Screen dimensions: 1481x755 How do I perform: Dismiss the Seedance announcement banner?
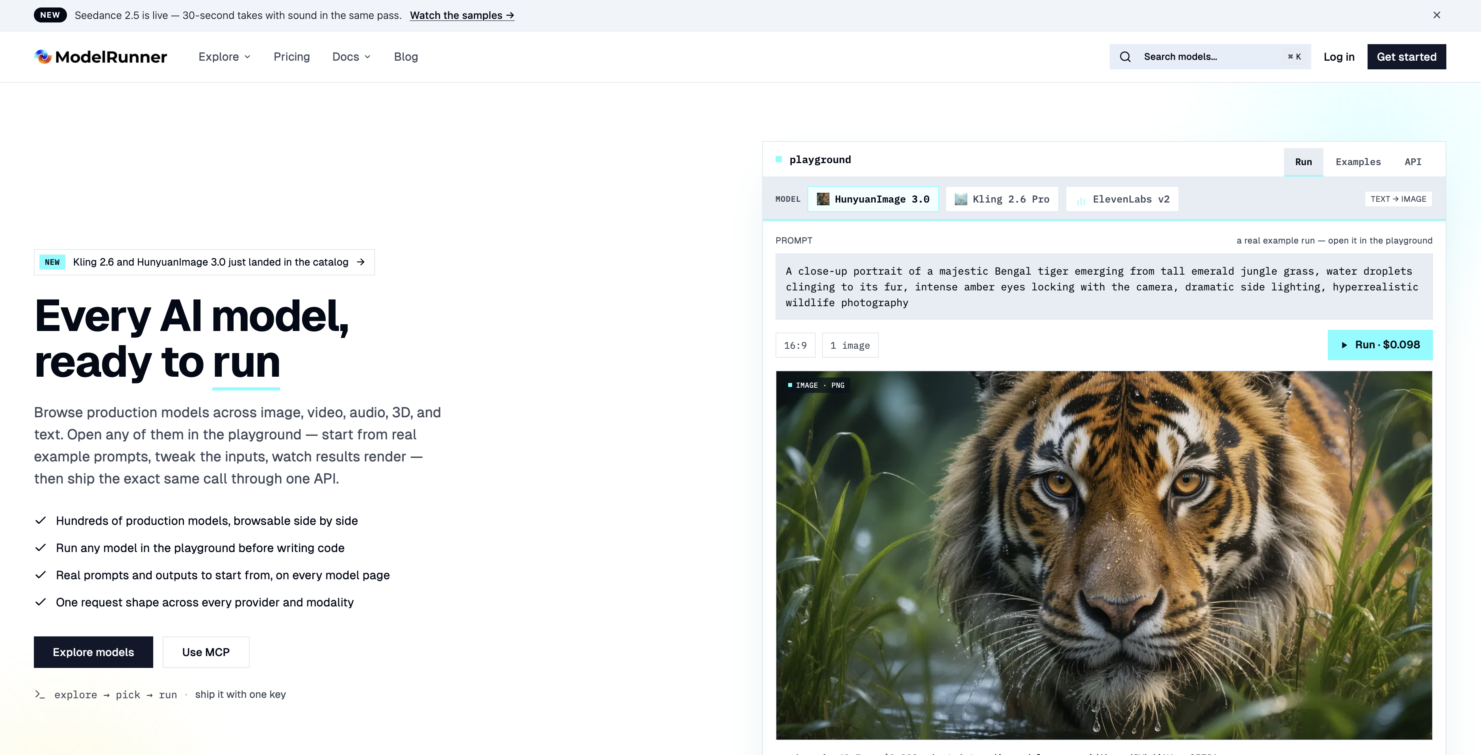click(1436, 15)
